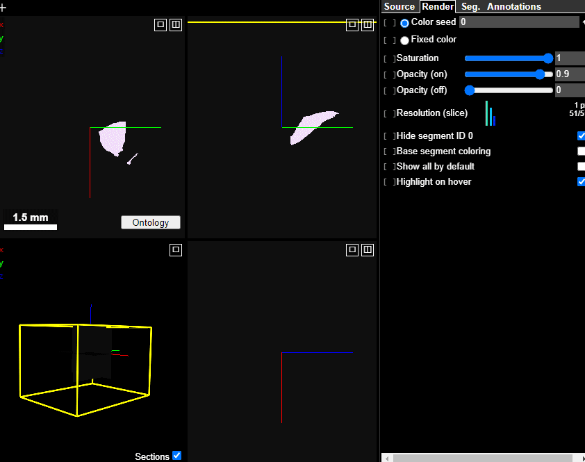The image size is (585, 462).
Task: Click the Ontology button
Action: pos(151,222)
